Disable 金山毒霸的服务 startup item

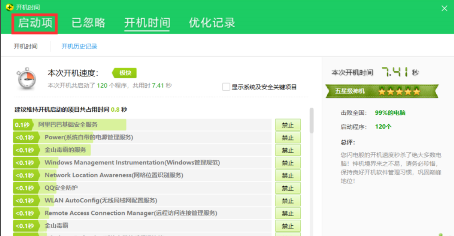click(287, 150)
